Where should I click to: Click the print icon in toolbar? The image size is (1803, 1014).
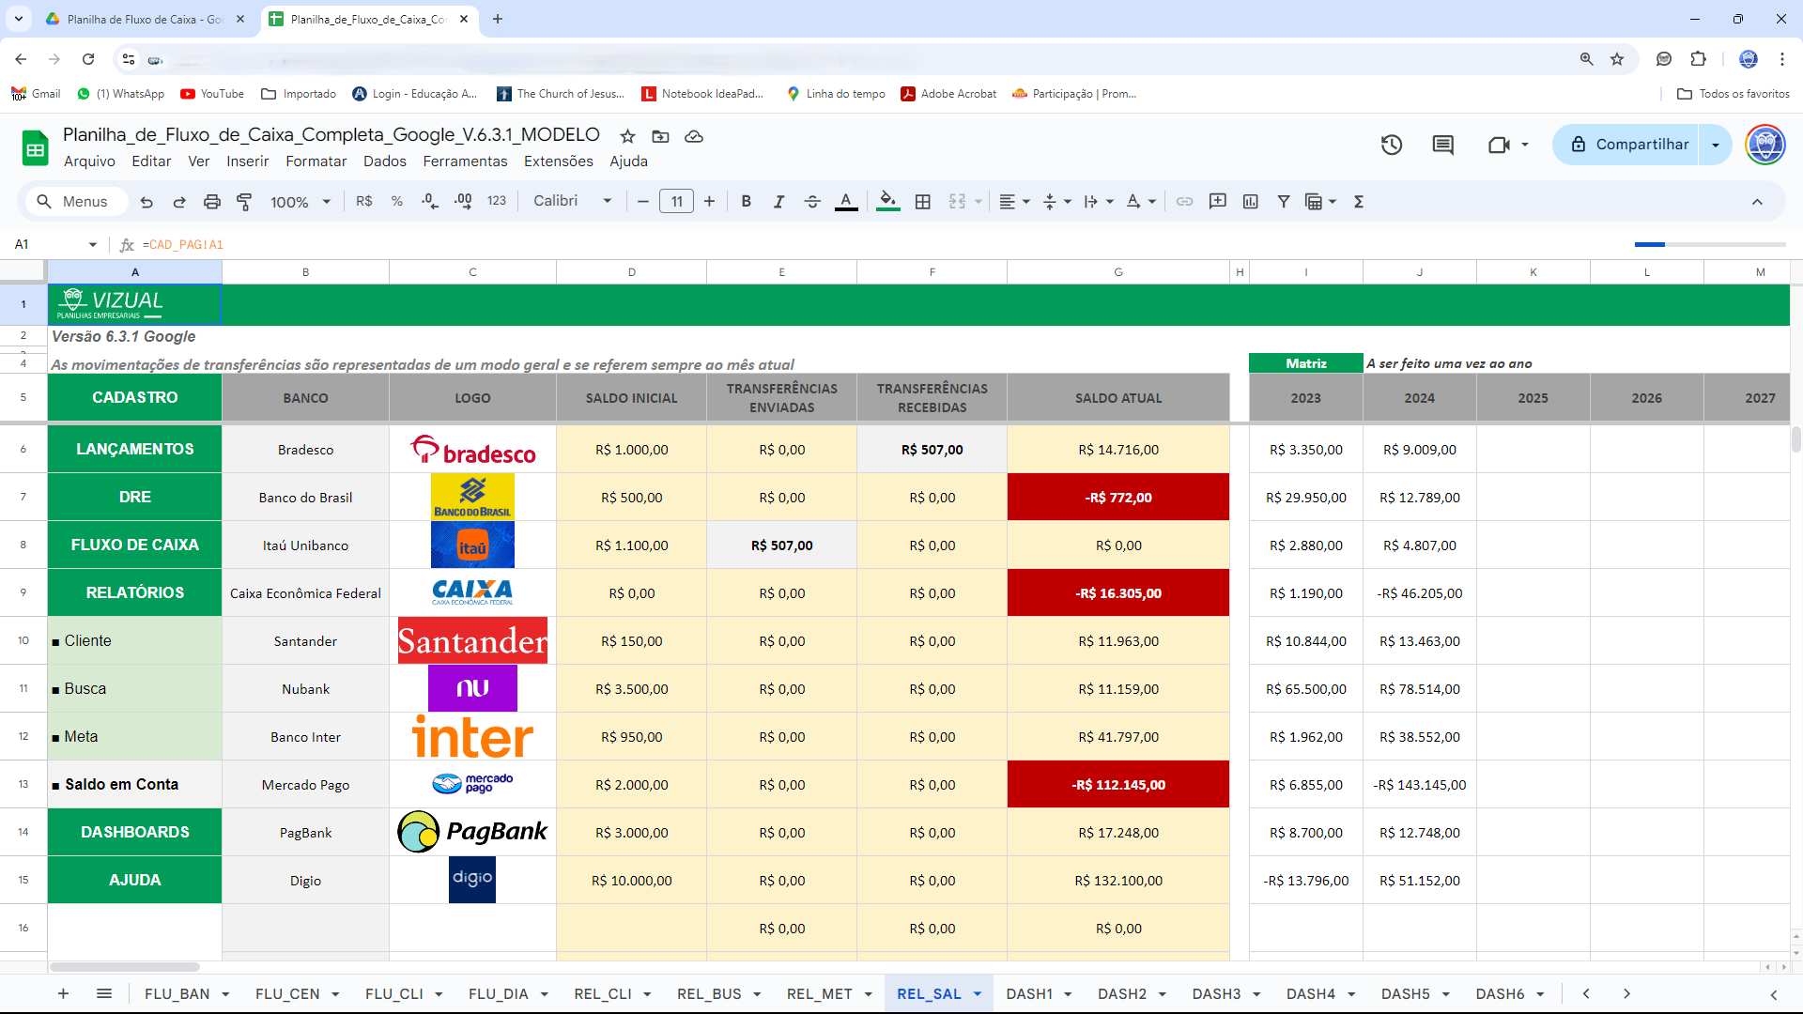click(212, 202)
